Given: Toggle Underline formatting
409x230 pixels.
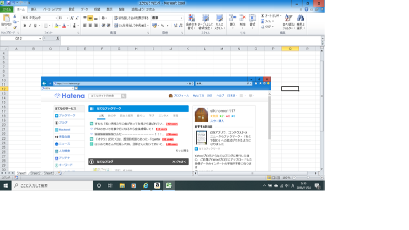Looking at the screenshot, I should 35,25.
